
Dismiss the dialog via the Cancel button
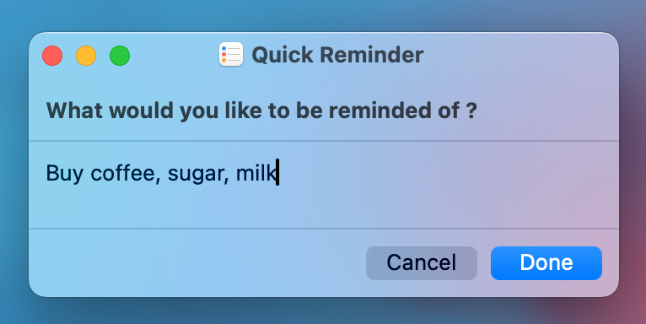pyautogui.click(x=422, y=263)
